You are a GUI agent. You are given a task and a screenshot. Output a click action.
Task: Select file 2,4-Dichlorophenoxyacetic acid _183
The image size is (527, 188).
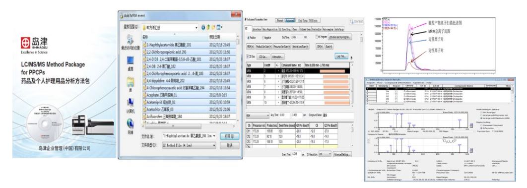189,73
